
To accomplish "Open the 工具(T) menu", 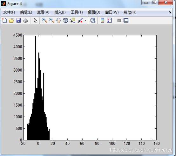I will coord(77,12).
